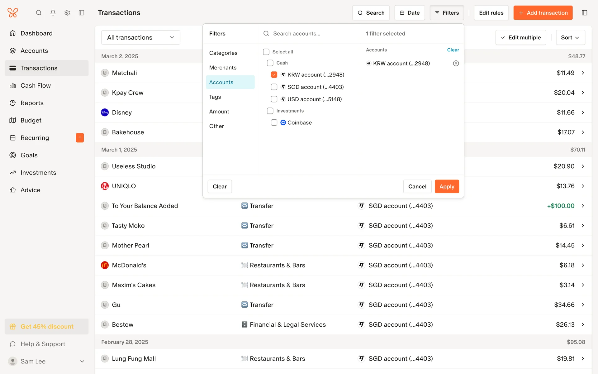Apply the selected filters
This screenshot has height=374, width=598.
click(447, 186)
